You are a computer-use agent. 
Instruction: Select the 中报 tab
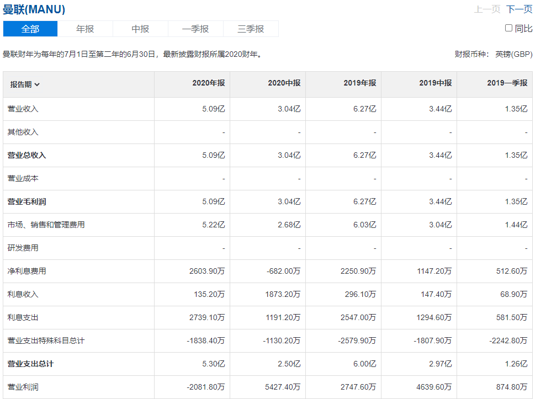(140, 29)
